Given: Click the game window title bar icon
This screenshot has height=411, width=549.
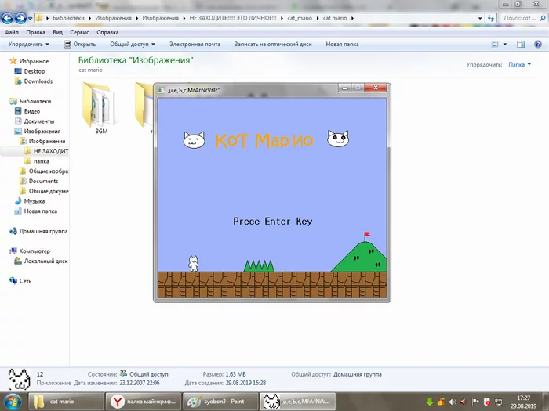Looking at the screenshot, I should [161, 91].
